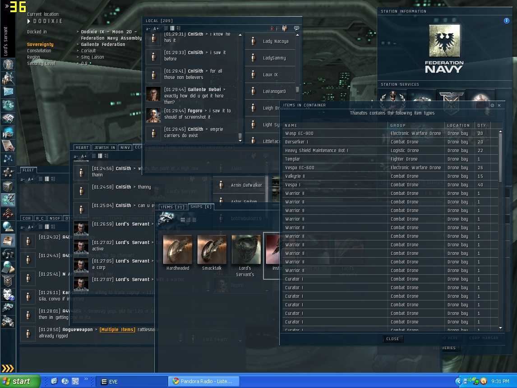Expand the current location Dodixie arrow
This screenshot has height=388, width=517.
(29, 21)
